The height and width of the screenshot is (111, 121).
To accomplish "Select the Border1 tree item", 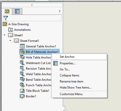I will point(28,96).
